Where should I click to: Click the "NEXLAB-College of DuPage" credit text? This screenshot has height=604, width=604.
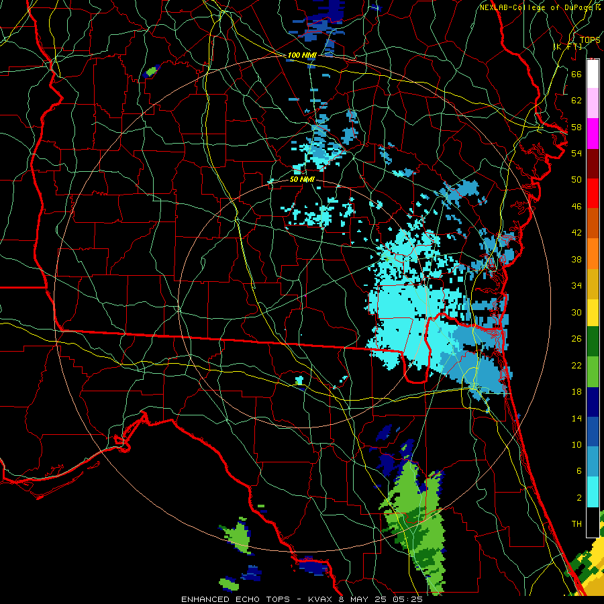coord(537,7)
